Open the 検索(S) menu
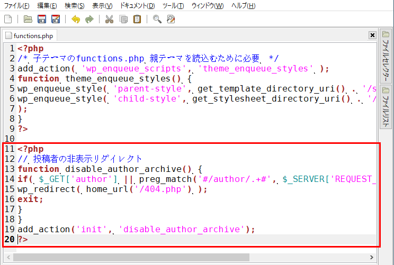Image resolution: width=394 pixels, height=265 pixels. (74, 5)
